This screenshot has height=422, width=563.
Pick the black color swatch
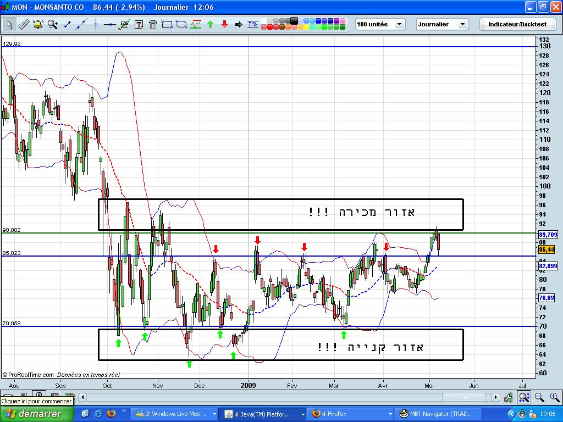coord(294,21)
